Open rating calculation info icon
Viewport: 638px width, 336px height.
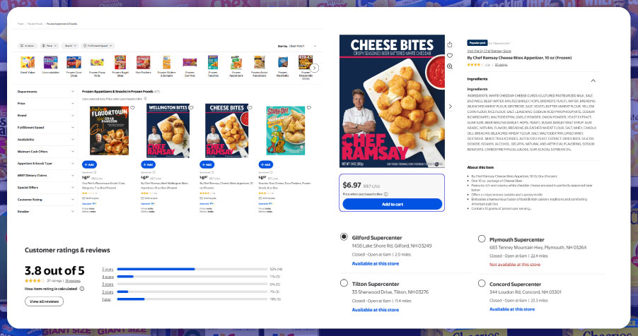82,289
